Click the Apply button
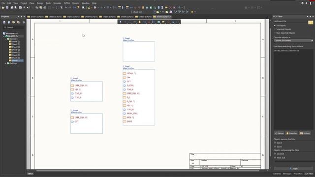The height and width of the screenshot is (177, 315). point(293,169)
